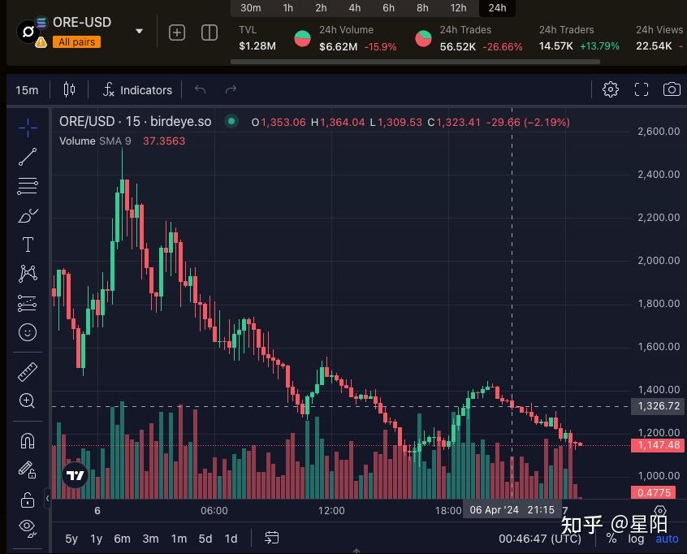687x554 pixels.
Task: Select the Text annotation tool
Action: tap(28, 245)
